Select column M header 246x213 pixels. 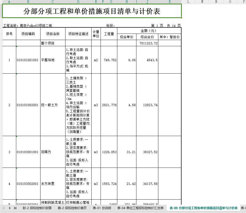tap(202, 2)
